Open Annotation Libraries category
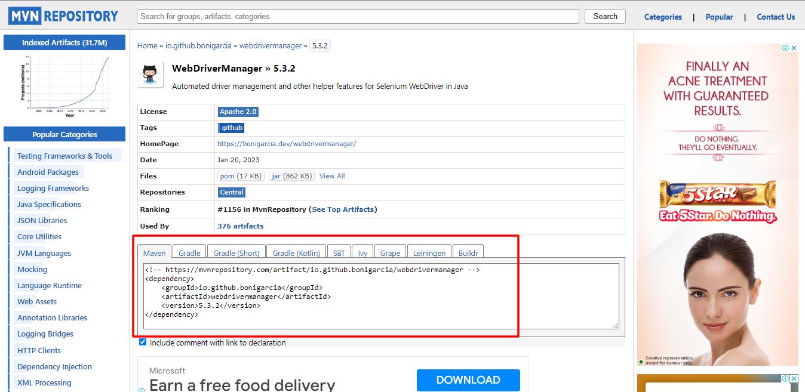This screenshot has height=392, width=805. coord(52,317)
